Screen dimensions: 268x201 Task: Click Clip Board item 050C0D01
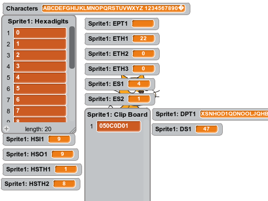pyautogui.click(x=119, y=126)
